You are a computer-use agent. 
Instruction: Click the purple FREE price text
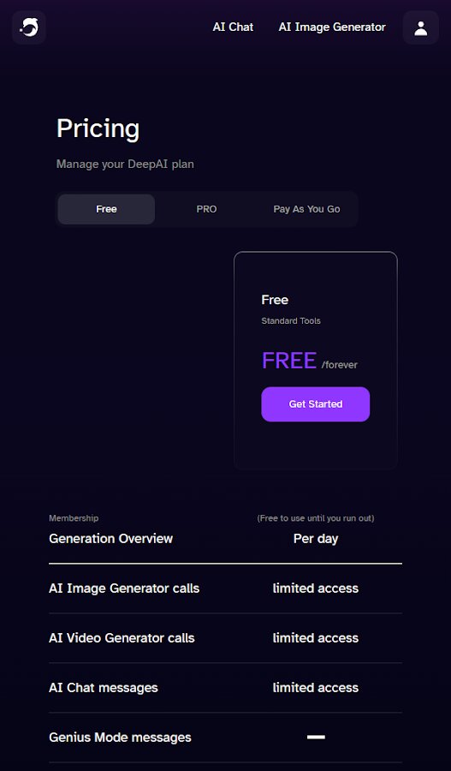click(x=289, y=361)
